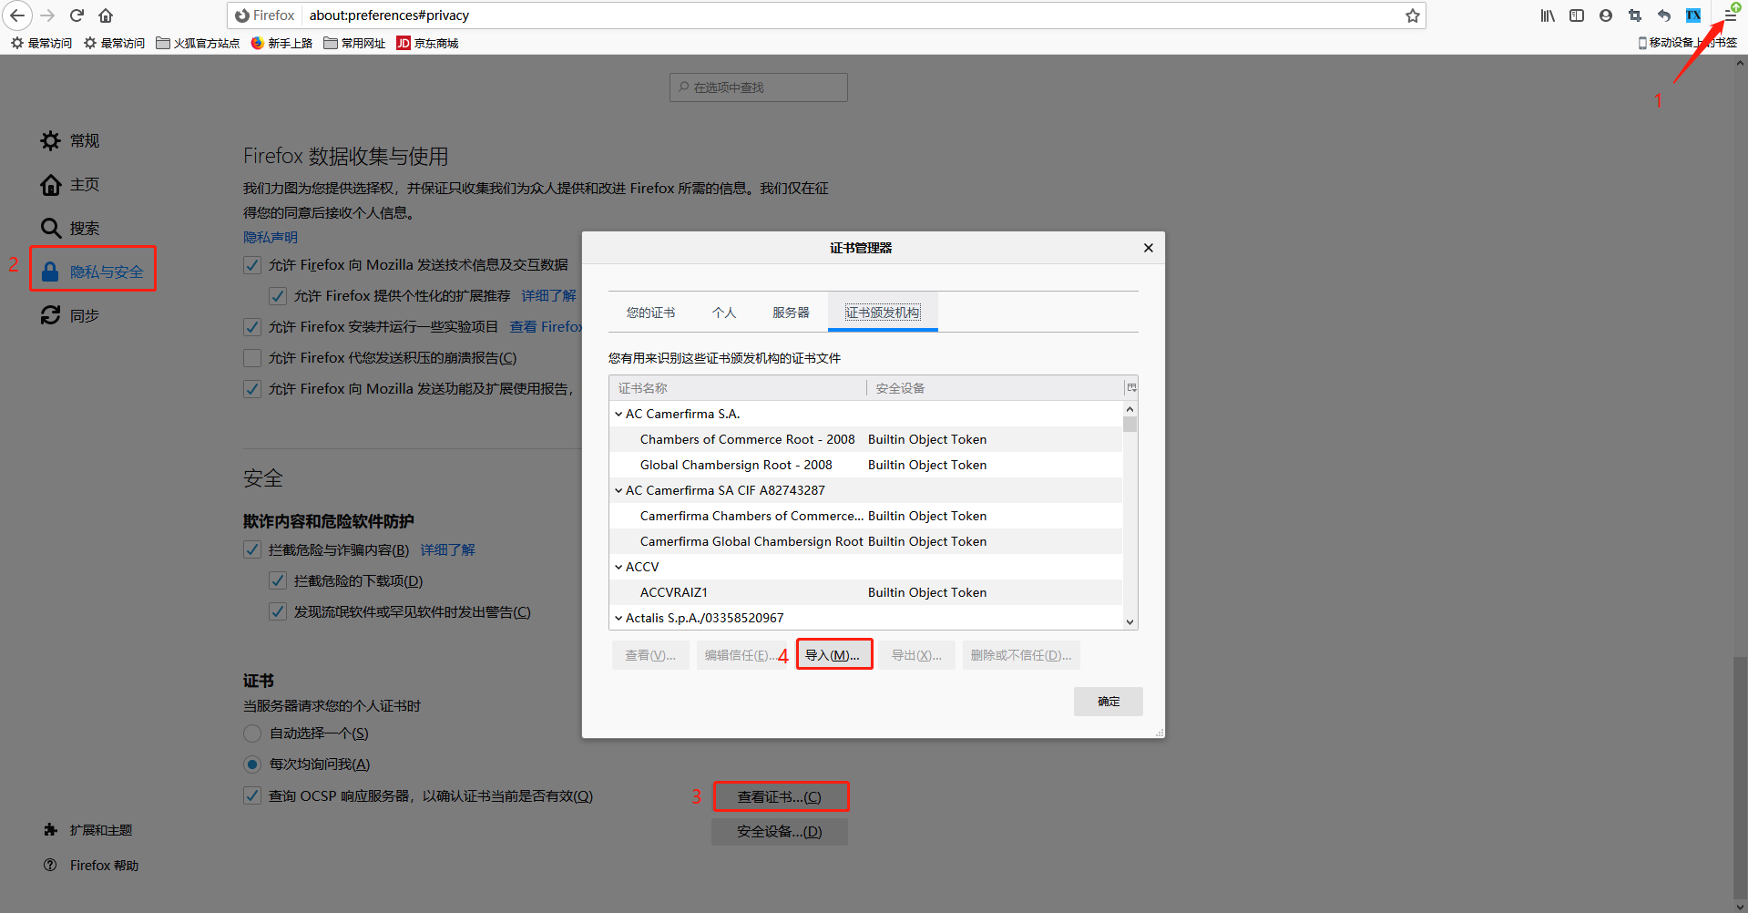Image resolution: width=1748 pixels, height=913 pixels.
Task: Toggle 查询 OCSP 响应服务器 checkbox
Action: pyautogui.click(x=252, y=795)
